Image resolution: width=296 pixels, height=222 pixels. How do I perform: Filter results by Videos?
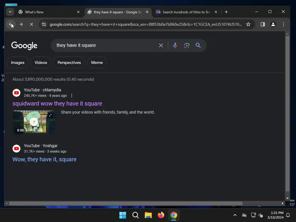coord(41,62)
